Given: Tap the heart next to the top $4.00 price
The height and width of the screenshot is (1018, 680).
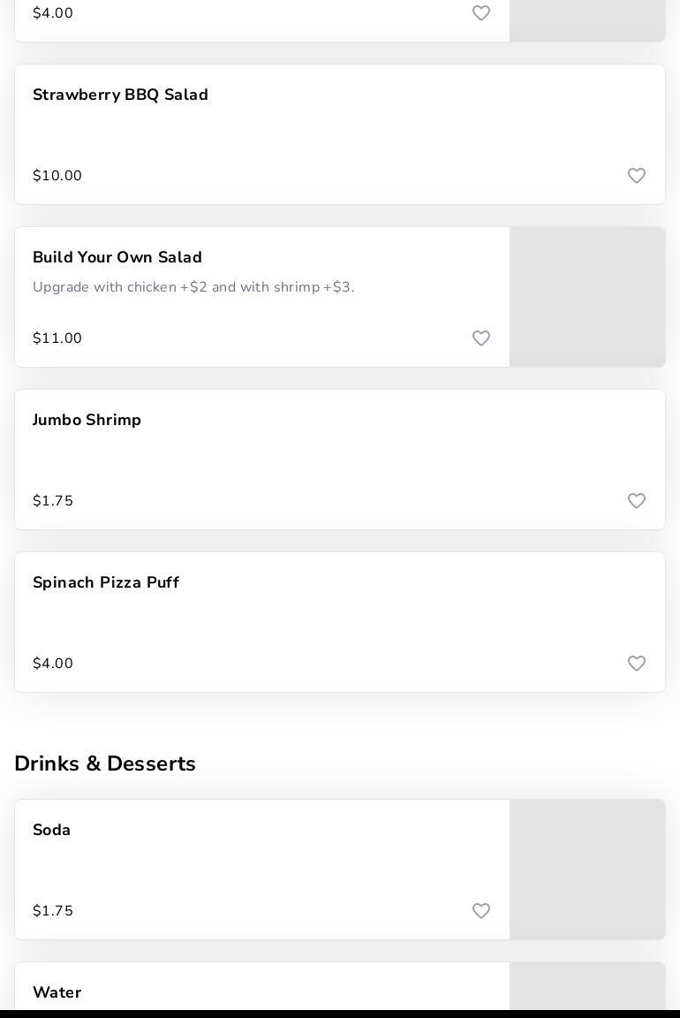Looking at the screenshot, I should [x=481, y=13].
